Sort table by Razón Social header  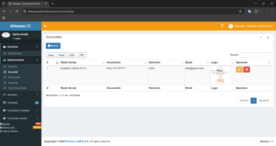[82, 63]
